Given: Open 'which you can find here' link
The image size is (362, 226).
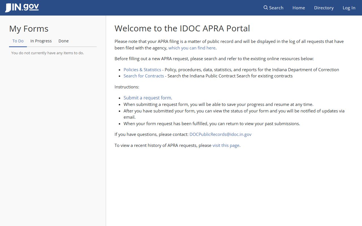Looking at the screenshot, I should pyautogui.click(x=192, y=48).
